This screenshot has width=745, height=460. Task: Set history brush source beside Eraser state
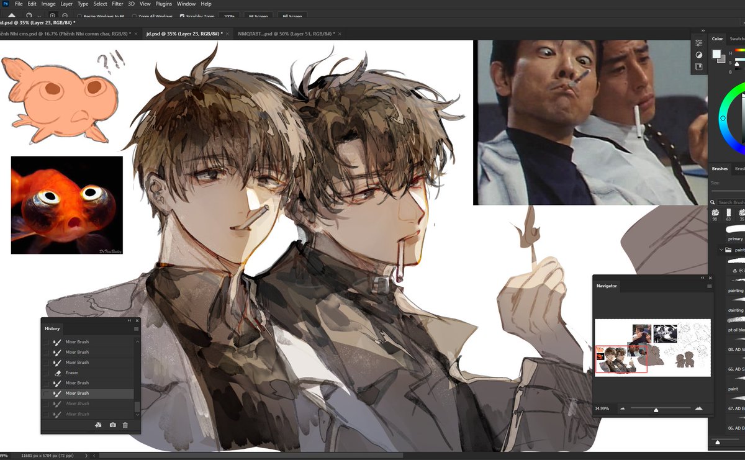coord(46,372)
